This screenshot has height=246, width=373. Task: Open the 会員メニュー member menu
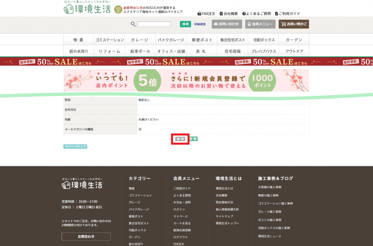[x=258, y=24]
